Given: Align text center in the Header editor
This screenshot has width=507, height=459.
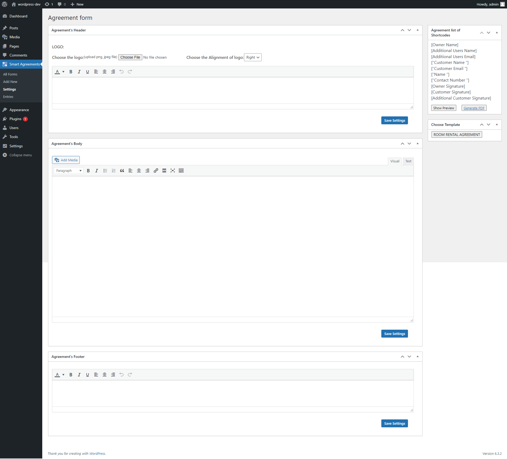Looking at the screenshot, I should [105, 72].
